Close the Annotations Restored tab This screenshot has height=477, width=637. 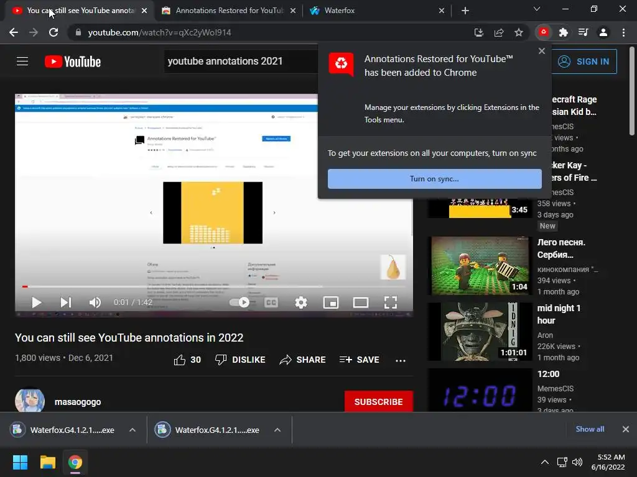[x=293, y=11]
